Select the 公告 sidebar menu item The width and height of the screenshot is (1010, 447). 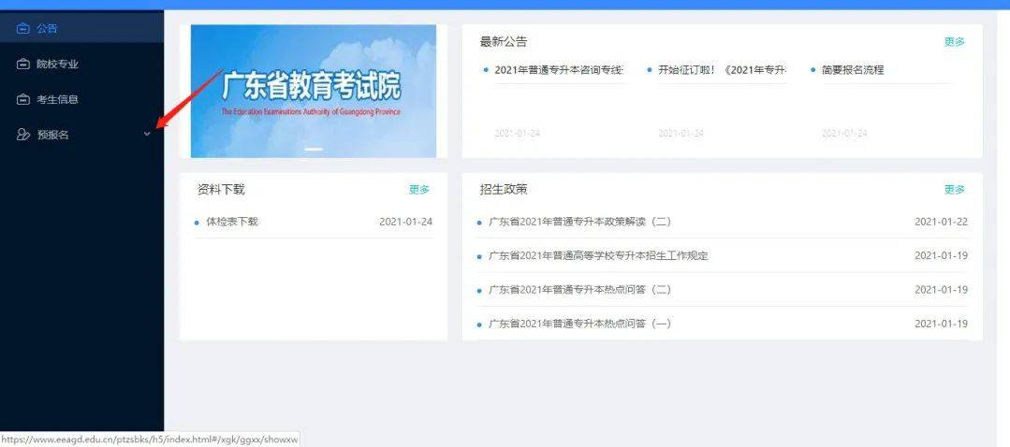[x=81, y=28]
